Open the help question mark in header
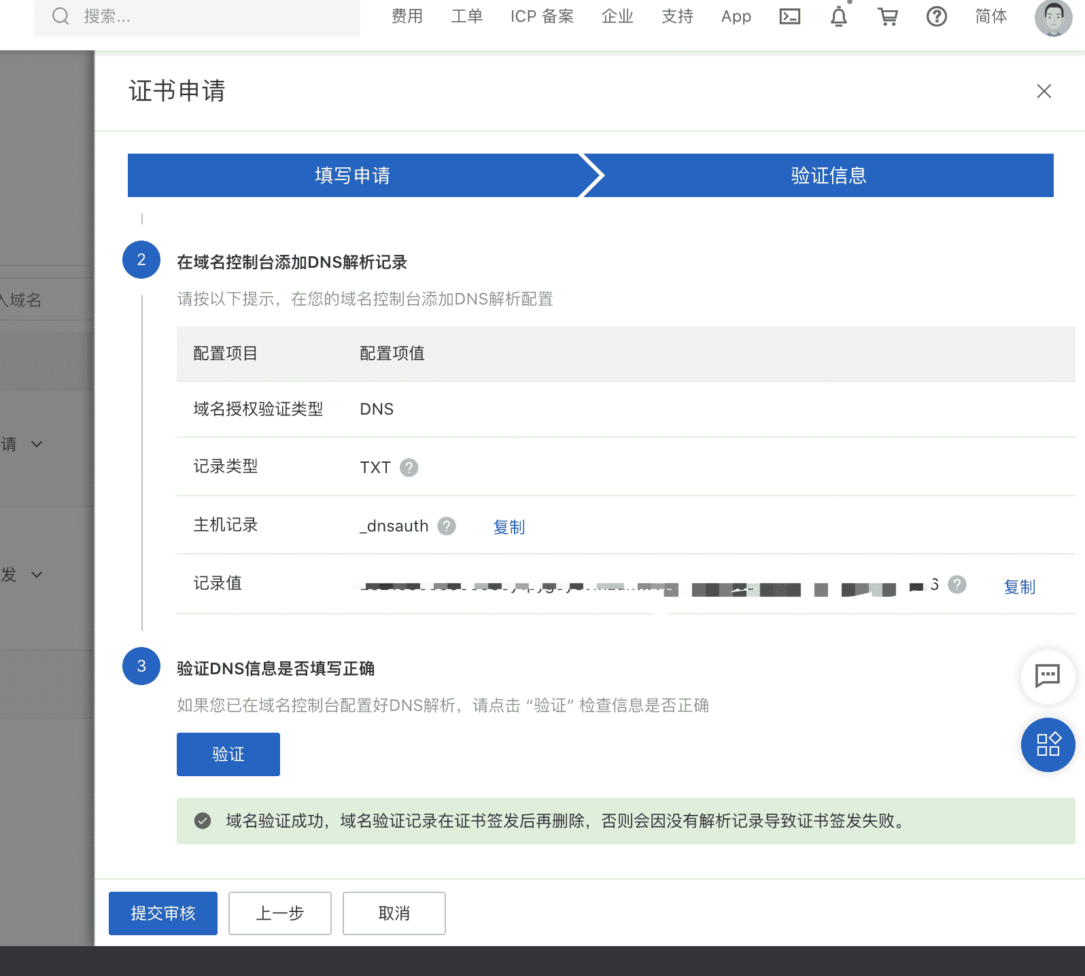 tap(937, 16)
